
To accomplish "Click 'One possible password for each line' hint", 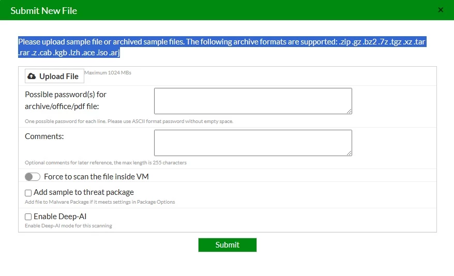I will pyautogui.click(x=129, y=121).
